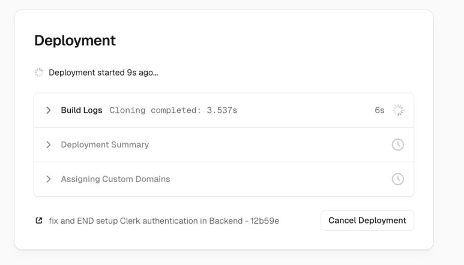Select the Assigning Custom Domains row label
The height and width of the screenshot is (265, 464).
[x=115, y=179]
